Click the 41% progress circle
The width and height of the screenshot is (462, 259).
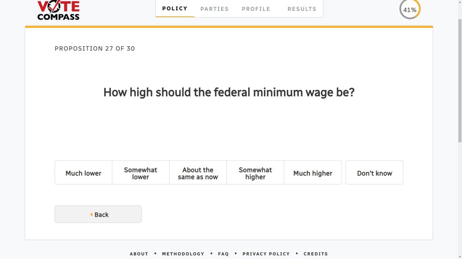410,9
